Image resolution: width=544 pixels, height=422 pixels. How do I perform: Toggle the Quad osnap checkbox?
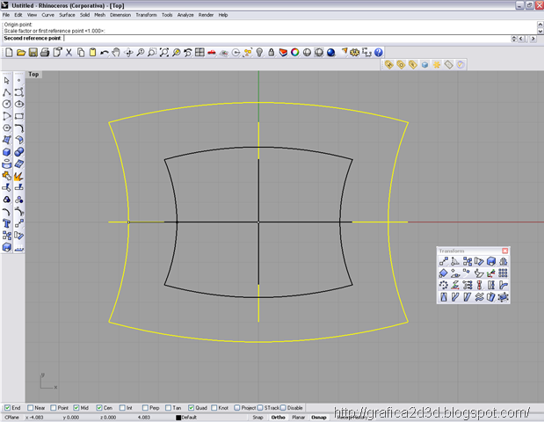[192, 407]
